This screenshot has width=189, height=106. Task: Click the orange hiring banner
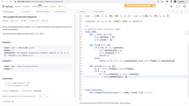point(140,6)
